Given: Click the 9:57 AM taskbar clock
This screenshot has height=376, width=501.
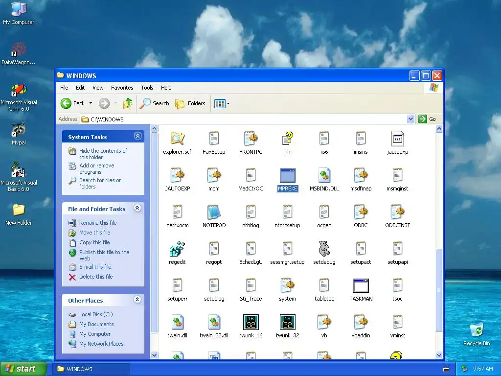Looking at the screenshot, I should tap(483, 369).
